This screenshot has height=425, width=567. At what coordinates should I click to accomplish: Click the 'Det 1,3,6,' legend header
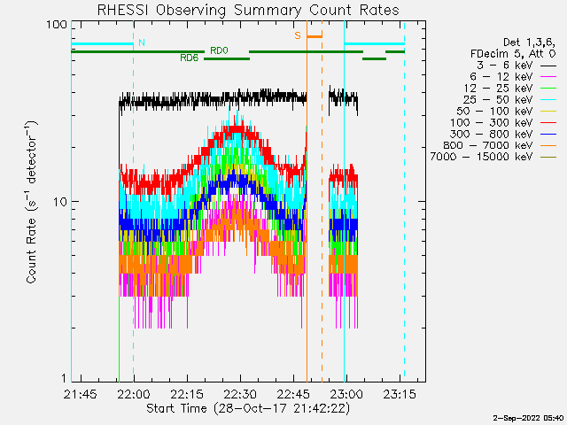point(530,42)
